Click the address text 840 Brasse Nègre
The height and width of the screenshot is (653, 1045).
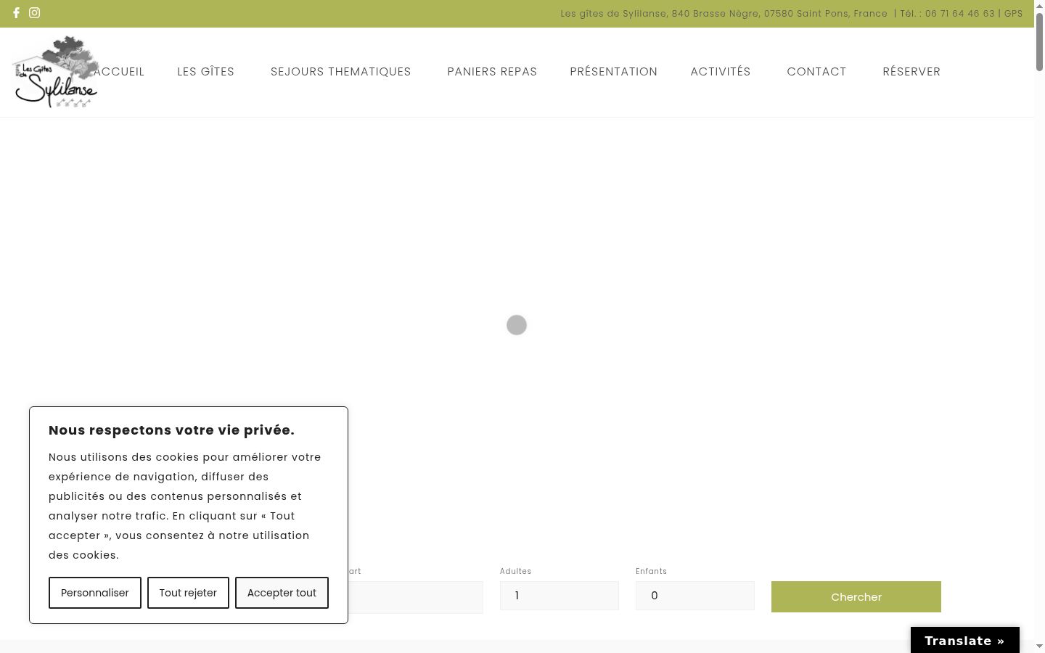715,14
